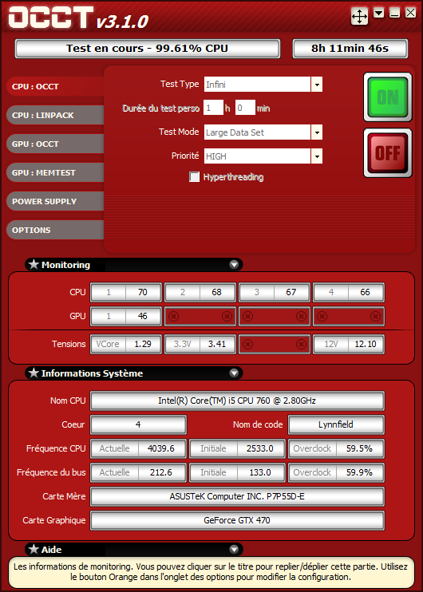Switch to GPU : OCCT tab
423x592 pixels.
(55, 144)
